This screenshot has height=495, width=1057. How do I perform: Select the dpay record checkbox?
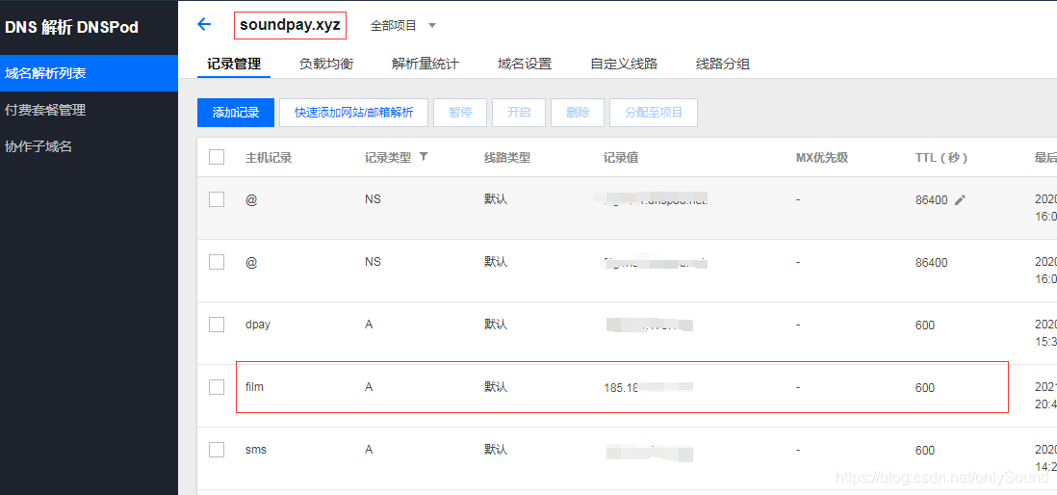pos(217,325)
